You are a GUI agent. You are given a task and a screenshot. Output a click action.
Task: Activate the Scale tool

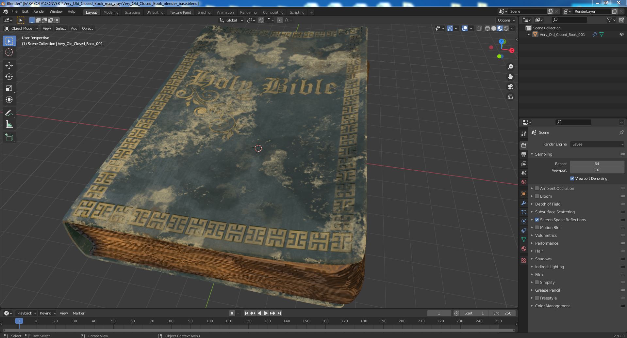9,88
